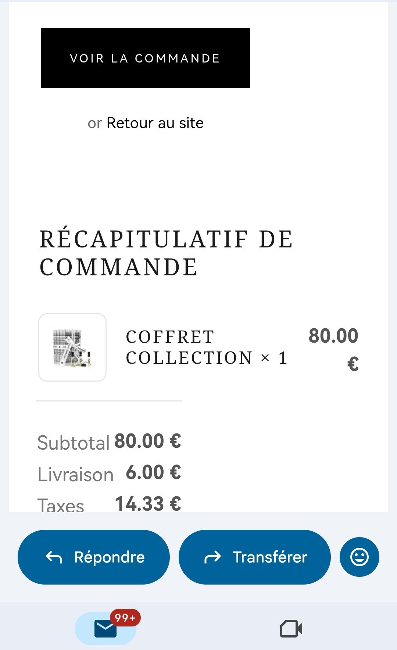Follow the Retour au site link

point(155,123)
